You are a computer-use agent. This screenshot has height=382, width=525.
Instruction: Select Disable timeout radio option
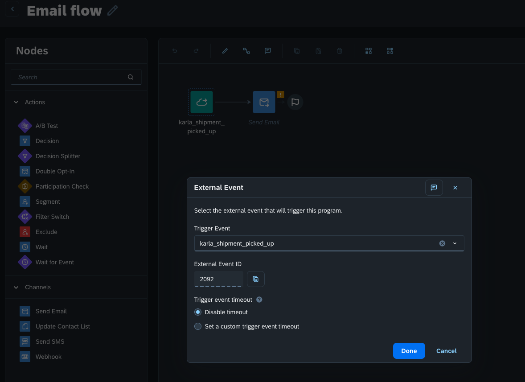198,312
